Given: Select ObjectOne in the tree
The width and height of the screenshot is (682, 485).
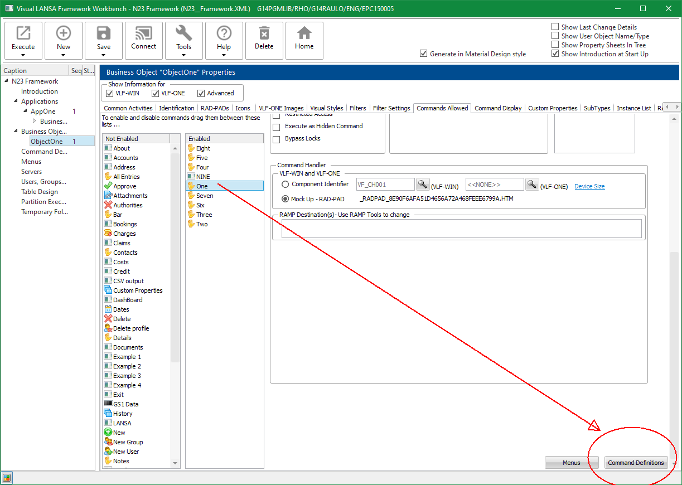Looking at the screenshot, I should point(47,142).
